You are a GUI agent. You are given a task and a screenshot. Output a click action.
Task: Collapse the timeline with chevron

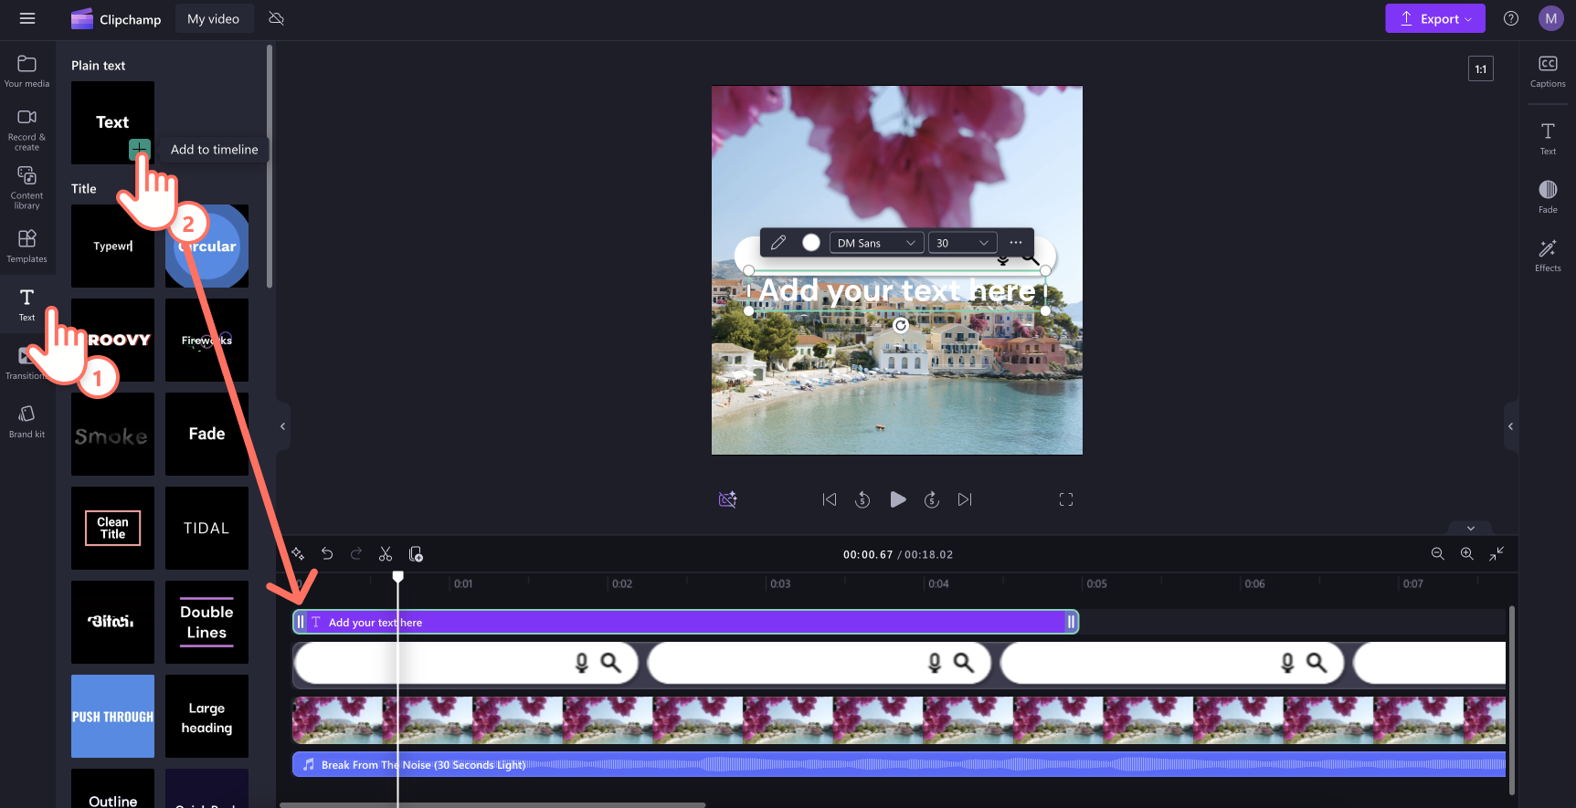(1471, 528)
